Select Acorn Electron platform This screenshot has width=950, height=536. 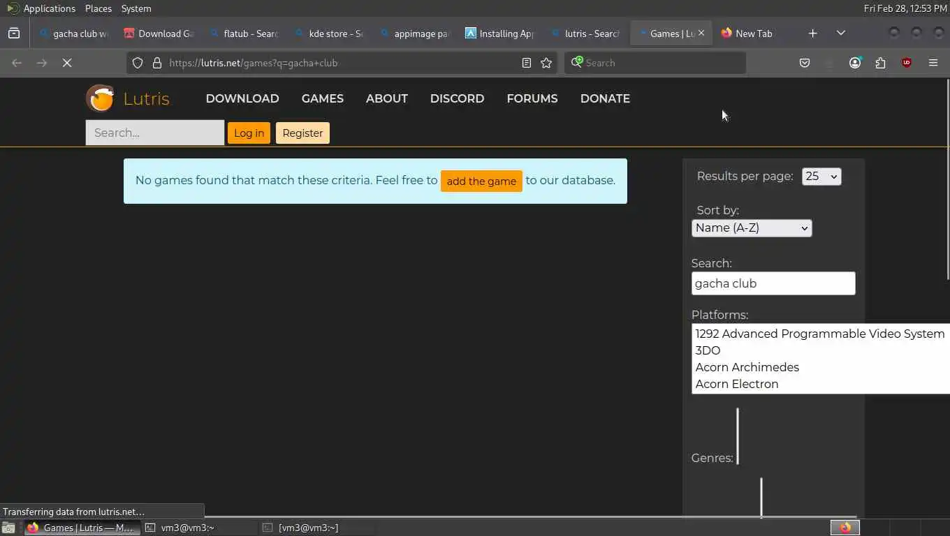820,384
